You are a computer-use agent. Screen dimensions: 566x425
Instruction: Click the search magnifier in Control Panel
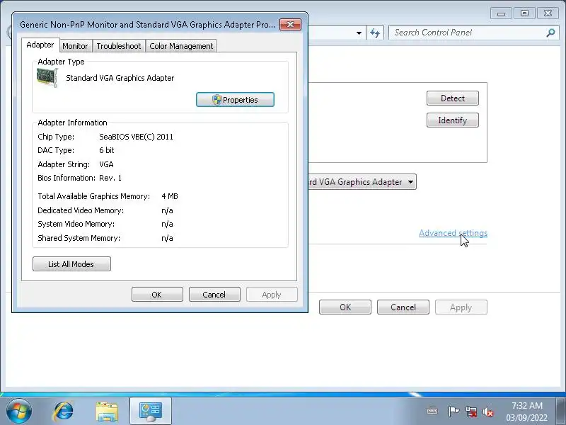[550, 33]
